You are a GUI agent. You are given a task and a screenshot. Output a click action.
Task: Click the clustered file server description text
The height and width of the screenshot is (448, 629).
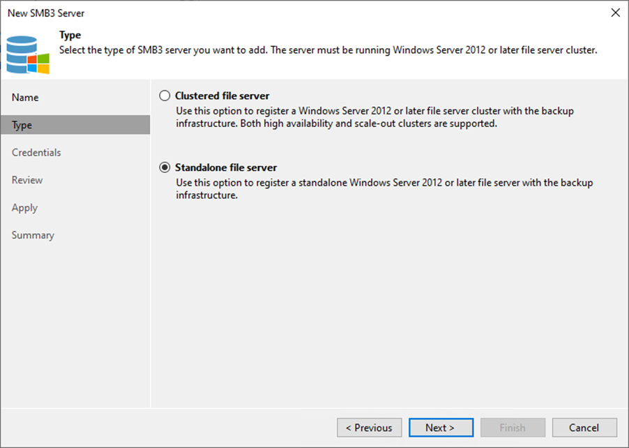click(375, 117)
